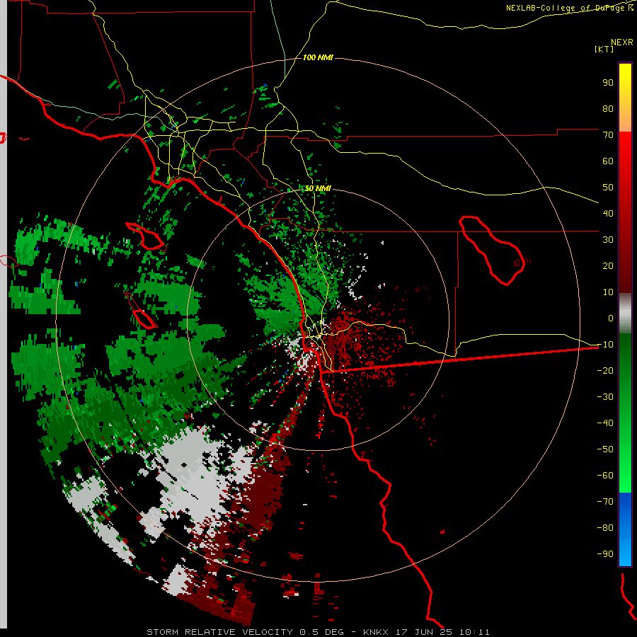Click the yellow-orange top segment of the color bar
Viewport: 637px width, 637px height.
point(625,98)
